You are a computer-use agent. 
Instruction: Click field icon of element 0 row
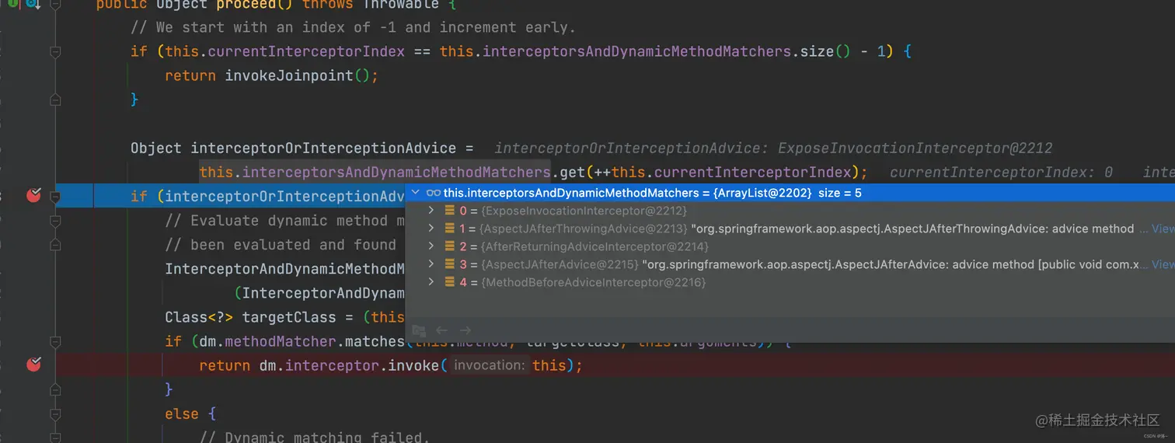449,211
